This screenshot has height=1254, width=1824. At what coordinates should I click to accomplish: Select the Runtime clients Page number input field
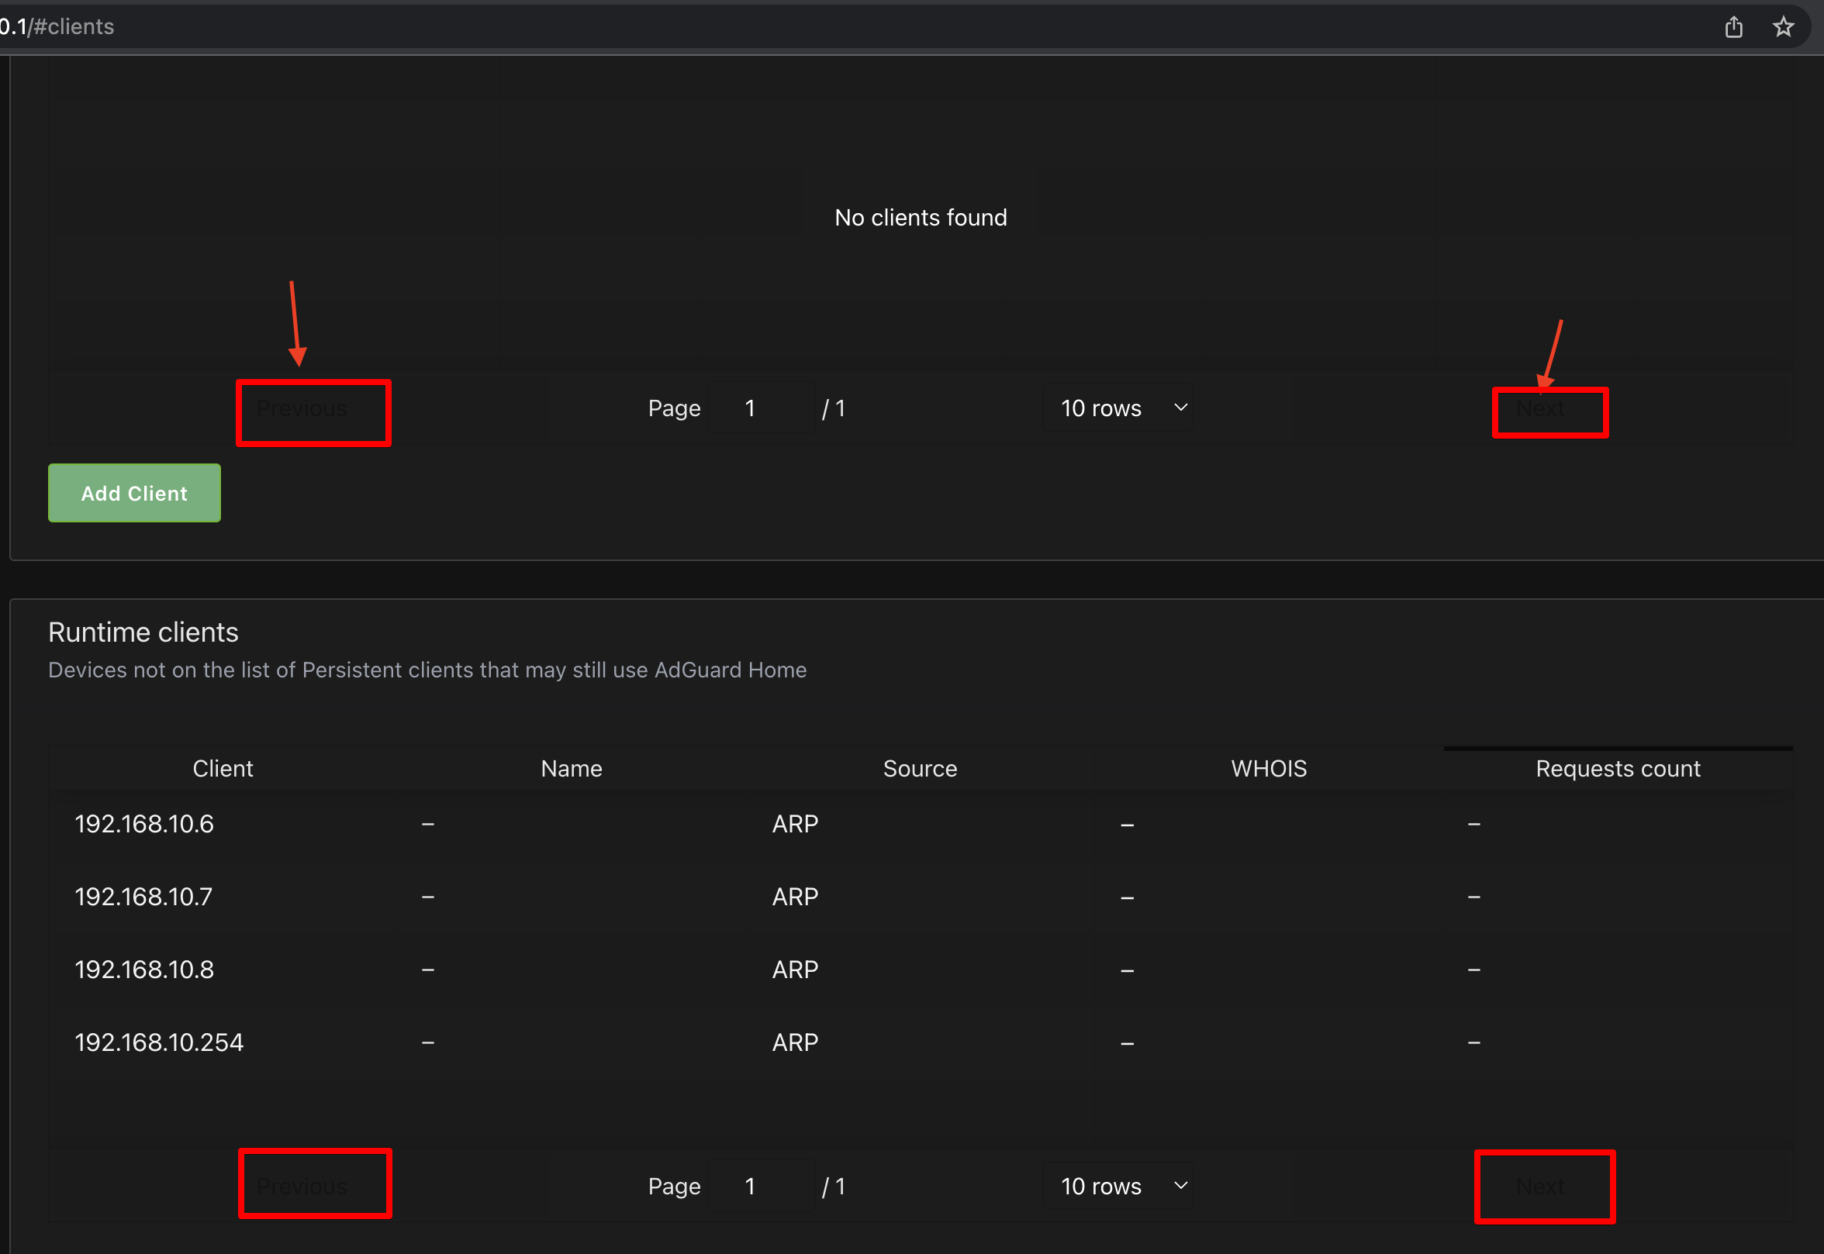coord(760,1186)
